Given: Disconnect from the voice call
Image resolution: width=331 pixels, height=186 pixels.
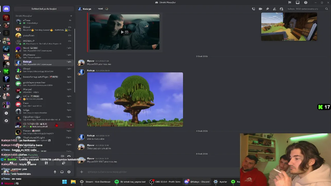Looking at the screenshot, I should (69, 156).
